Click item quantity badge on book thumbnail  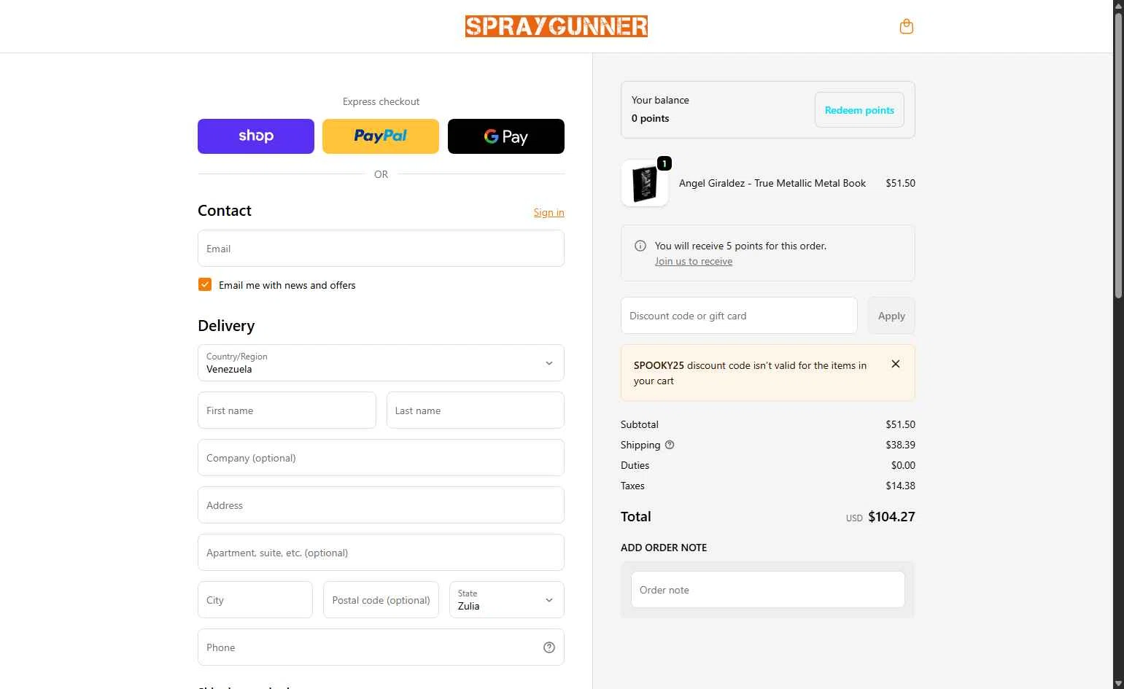tap(664, 163)
